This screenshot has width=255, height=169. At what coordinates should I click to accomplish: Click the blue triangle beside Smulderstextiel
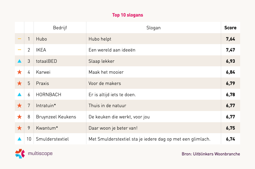point(20,139)
